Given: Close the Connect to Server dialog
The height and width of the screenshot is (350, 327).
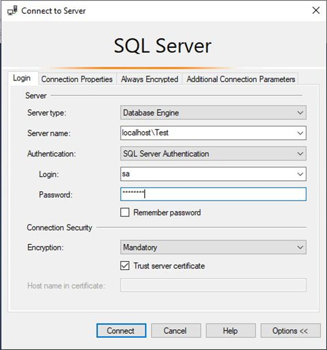Looking at the screenshot, I should click(316, 10).
